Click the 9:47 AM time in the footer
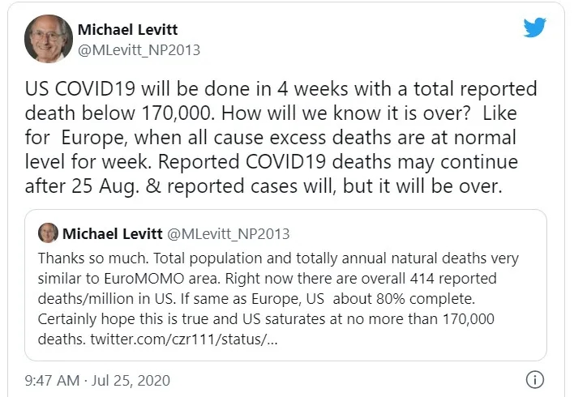574x397 pixels. click(x=52, y=381)
